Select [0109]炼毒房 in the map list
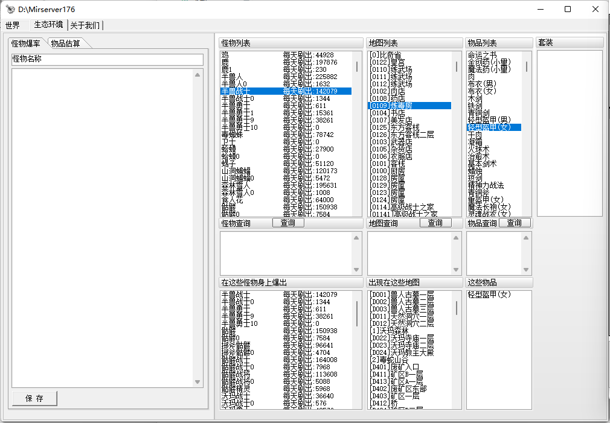Image resolution: width=610 pixels, height=423 pixels. point(409,106)
